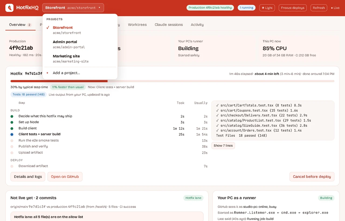Refresh the dashboard
This screenshot has height=221, width=345.
tap(319, 8)
